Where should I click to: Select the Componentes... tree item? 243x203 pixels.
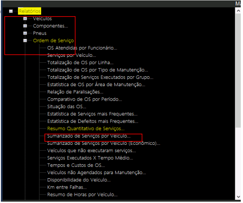[x=51, y=26]
